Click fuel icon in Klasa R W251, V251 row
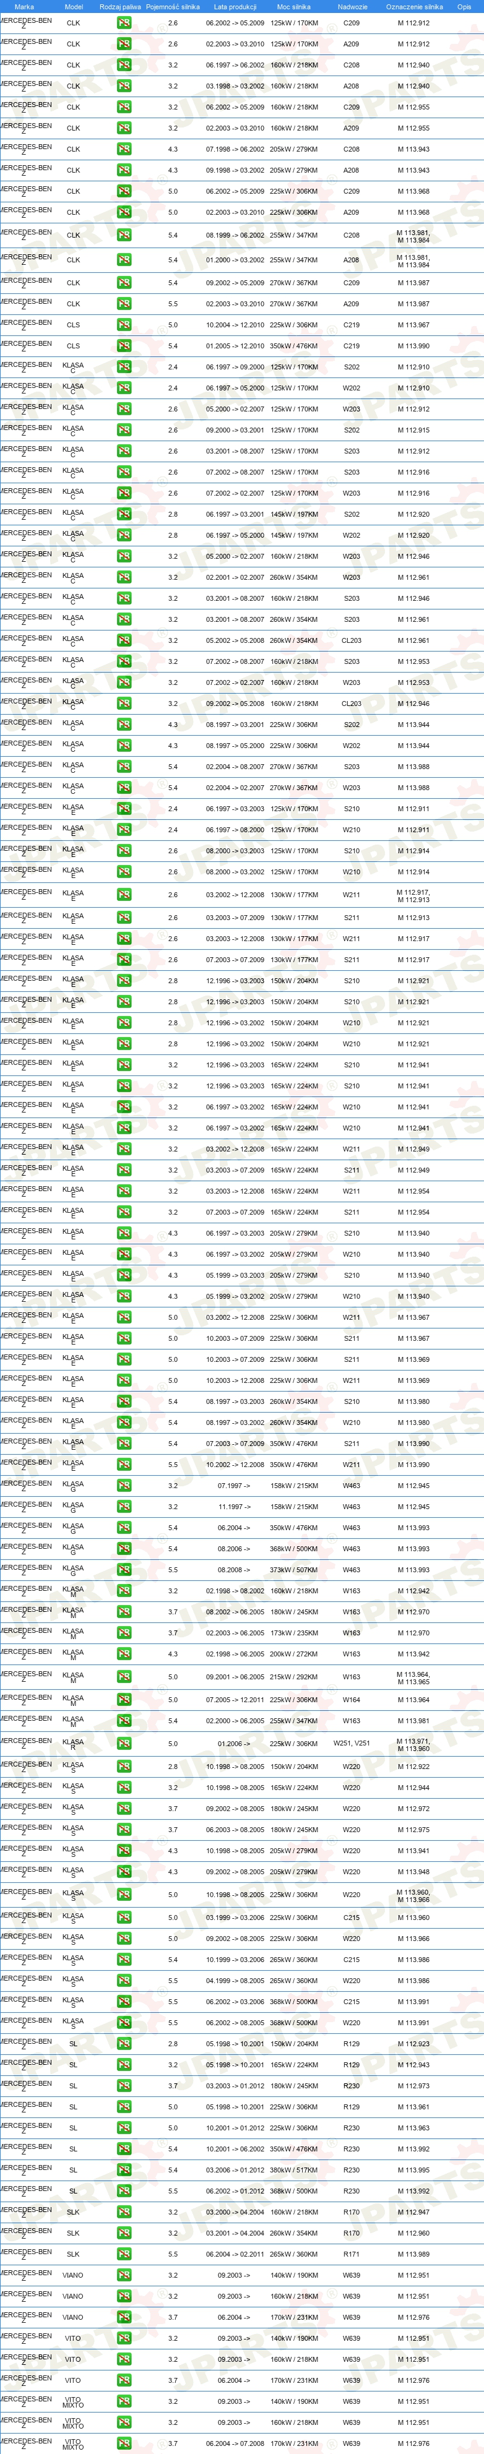This screenshot has width=484, height=2454. (124, 1743)
